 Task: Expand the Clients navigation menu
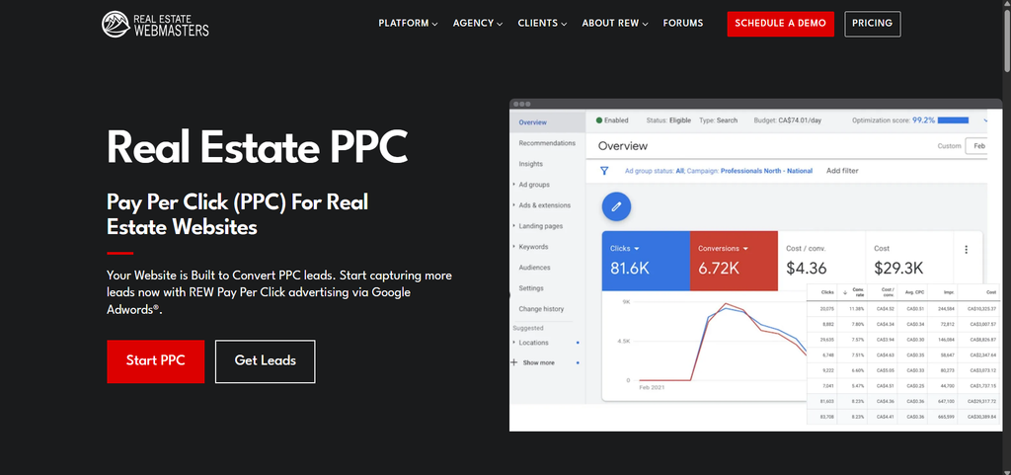coord(542,23)
